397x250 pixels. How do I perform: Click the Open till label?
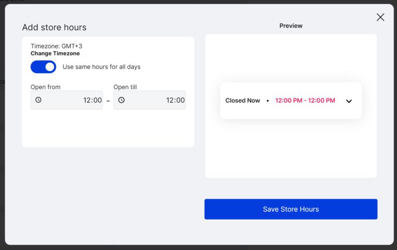(125, 87)
